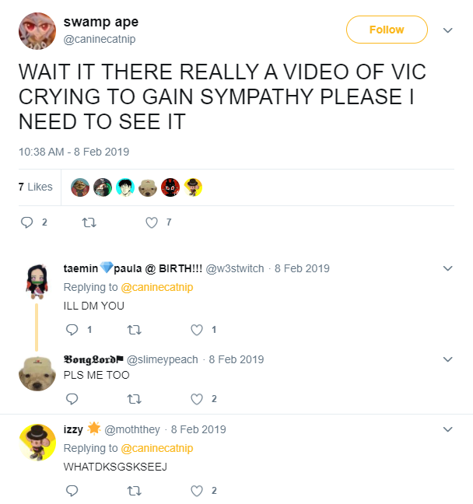Screen dimensions: 473x504
Task: Open main tweet options chevron menu
Action: (x=447, y=30)
